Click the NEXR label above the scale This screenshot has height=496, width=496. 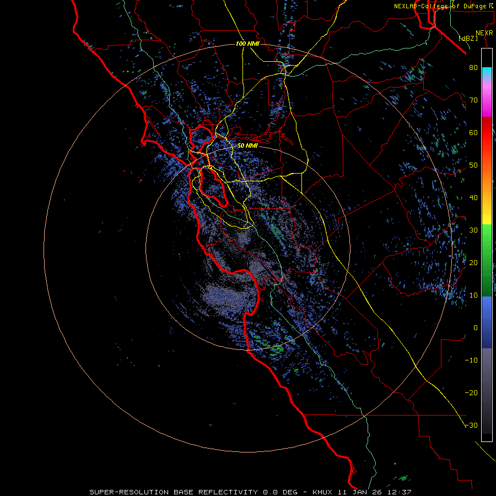click(484, 33)
